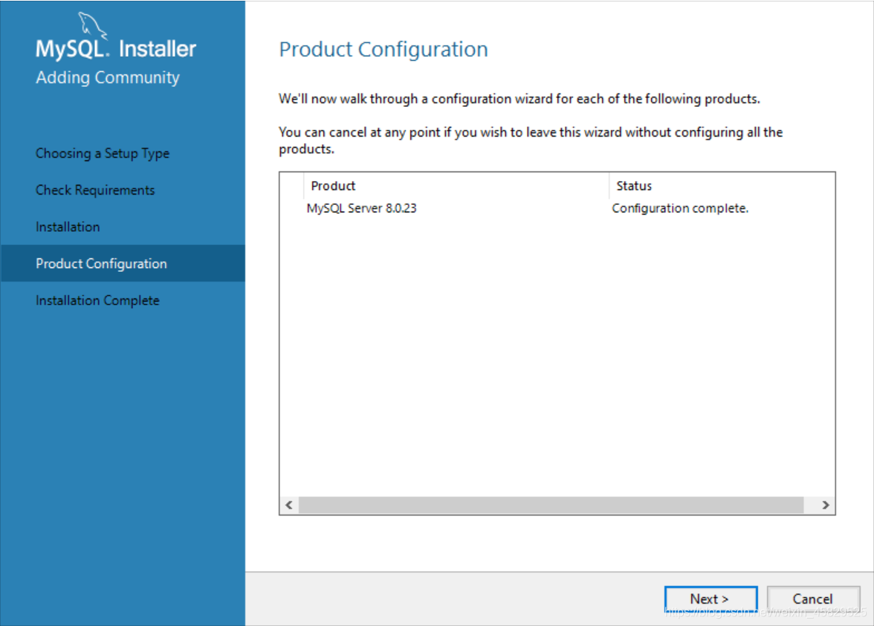The width and height of the screenshot is (874, 626).
Task: Click the MySQL dolphin logo icon
Action: 91,25
